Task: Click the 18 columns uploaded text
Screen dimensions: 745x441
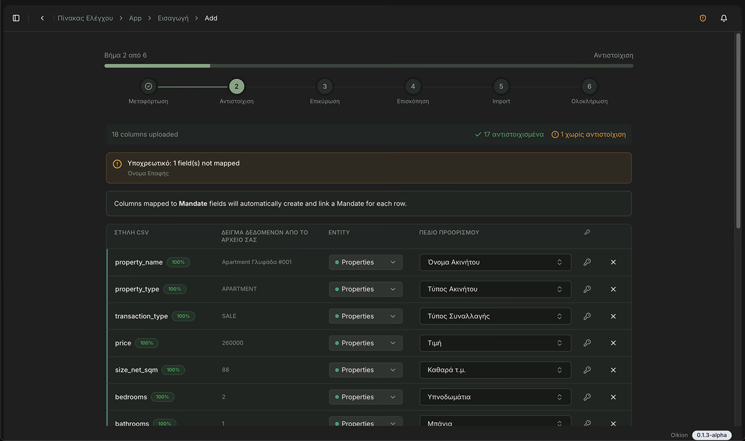Action: [x=145, y=134]
